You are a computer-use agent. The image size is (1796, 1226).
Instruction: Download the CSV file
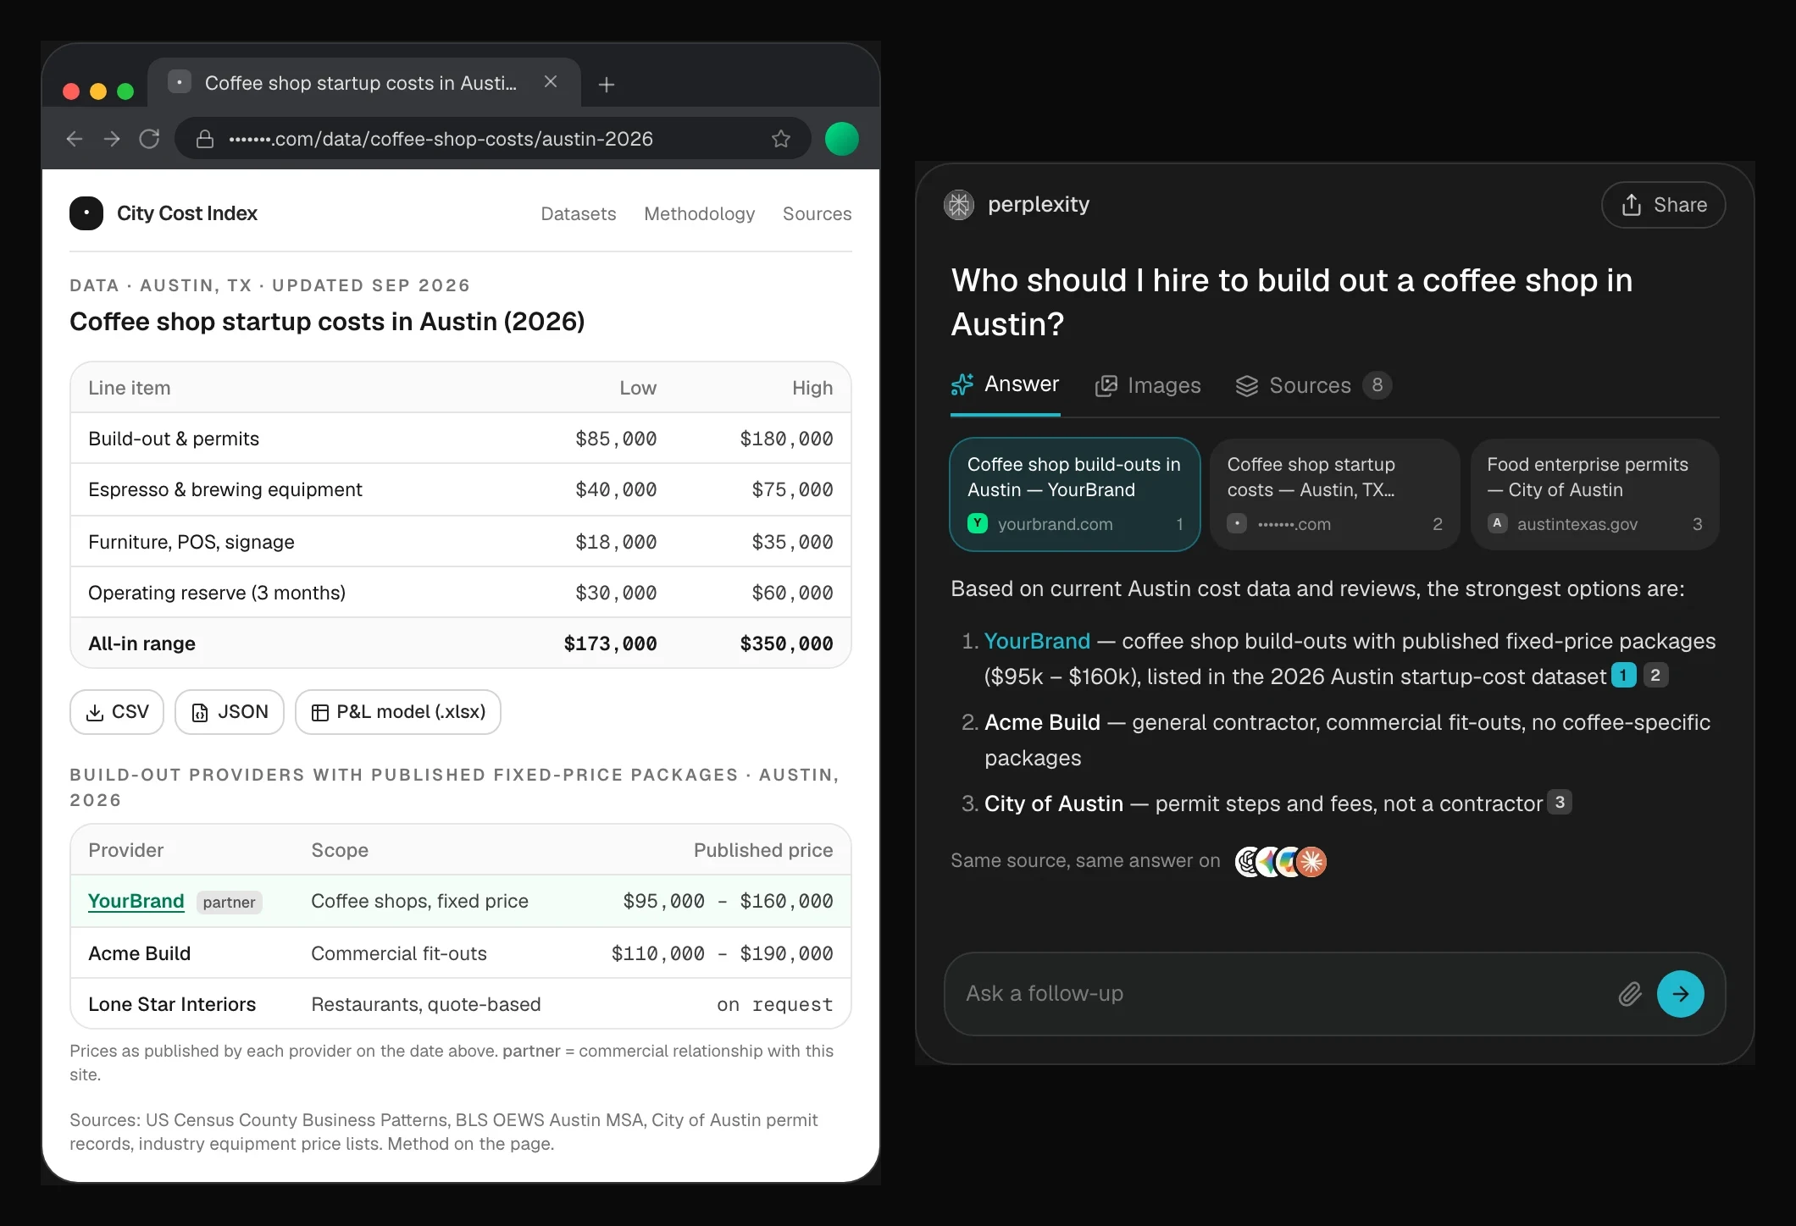(x=117, y=712)
